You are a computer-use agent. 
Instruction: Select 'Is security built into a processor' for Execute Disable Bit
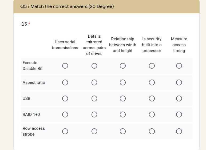(x=152, y=66)
